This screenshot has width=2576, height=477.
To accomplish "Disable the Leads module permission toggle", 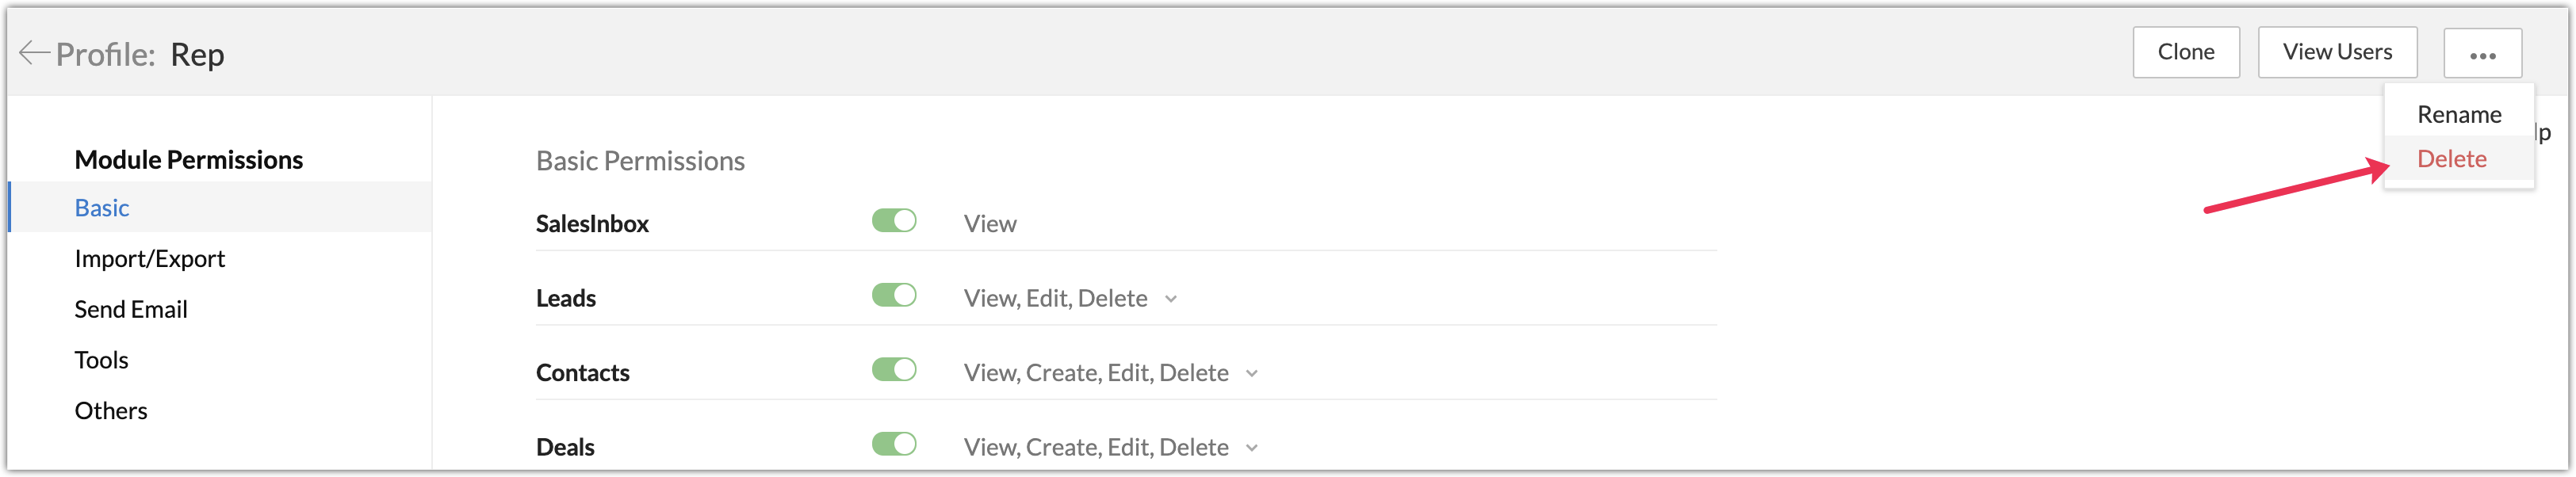I will pyautogui.click(x=893, y=296).
